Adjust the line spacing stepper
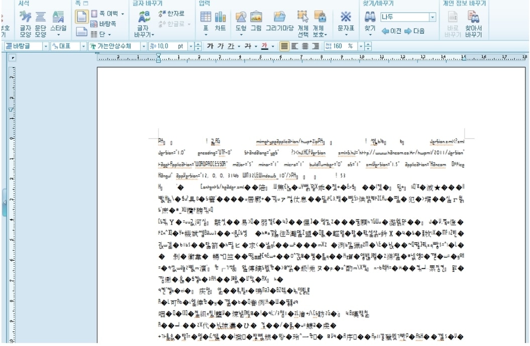This screenshot has height=346, width=530. (x=368, y=46)
